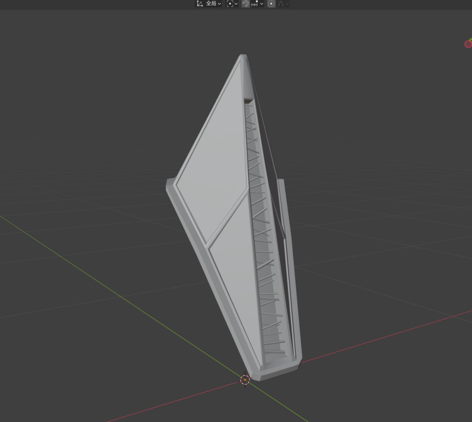Click the pivot point icon

point(230,4)
